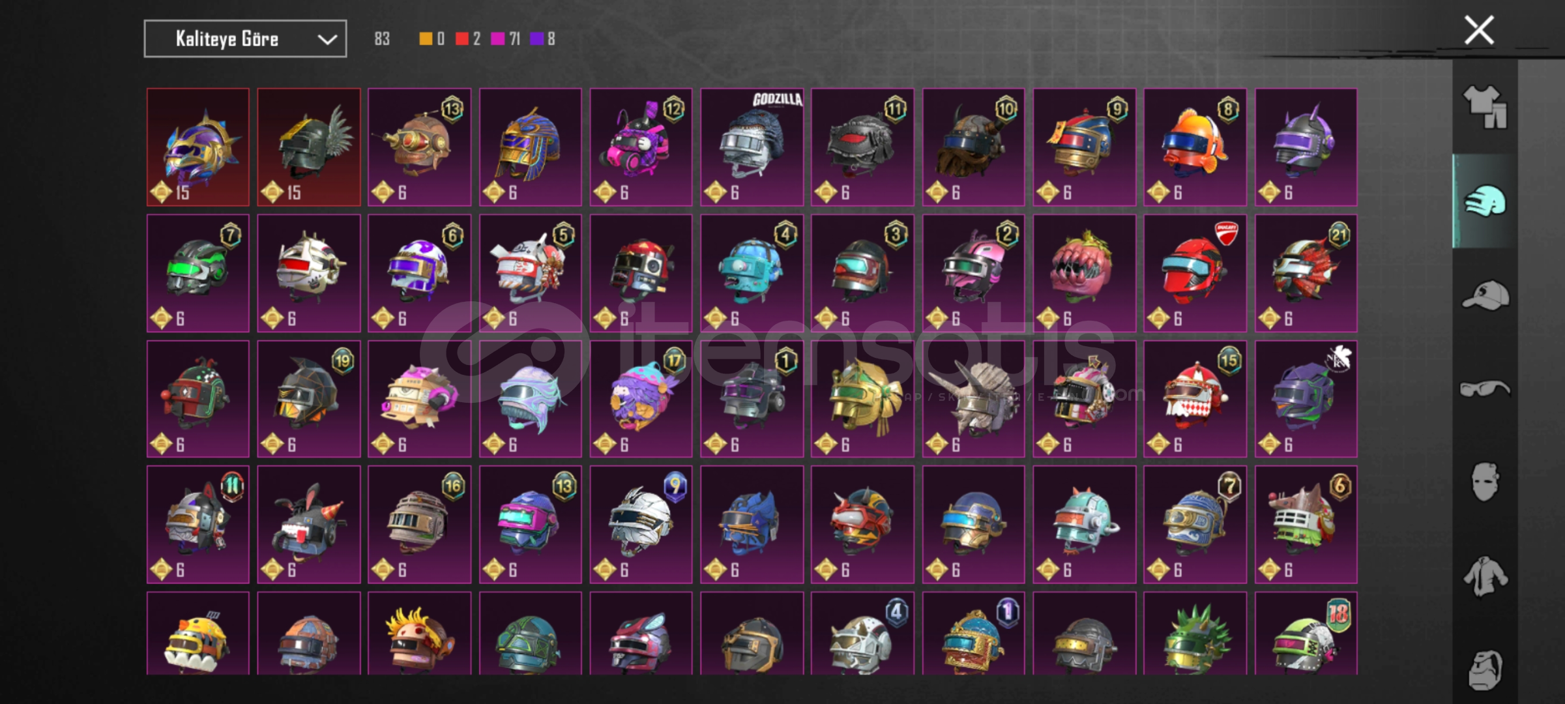The width and height of the screenshot is (1565, 704).
Task: Open the jacket category icon
Action: [x=1485, y=576]
